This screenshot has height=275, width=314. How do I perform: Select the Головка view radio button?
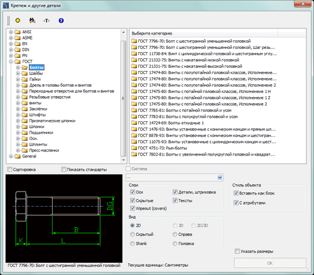175,244
